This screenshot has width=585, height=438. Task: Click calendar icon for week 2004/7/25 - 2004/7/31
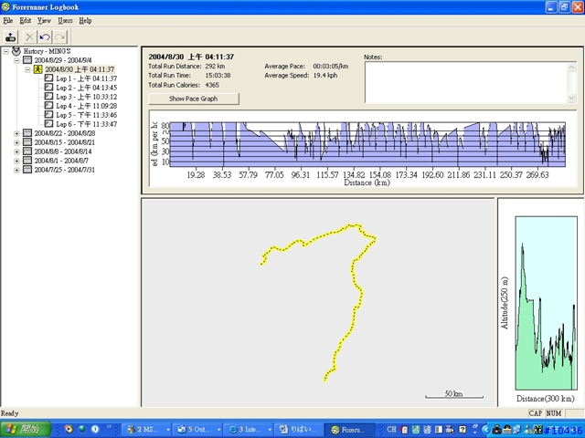[27, 170]
